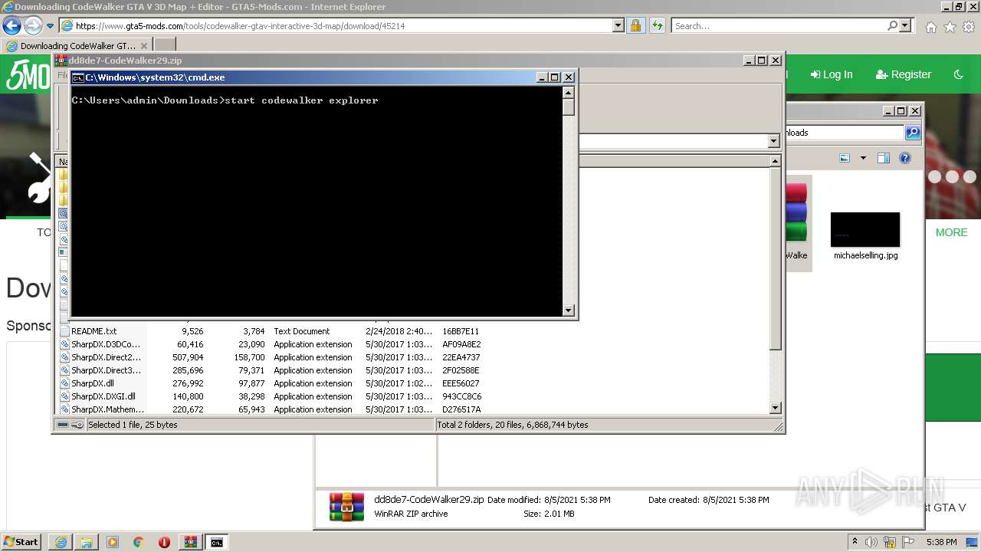
Task: Switch to the WinRAR taskbar button
Action: (x=191, y=542)
